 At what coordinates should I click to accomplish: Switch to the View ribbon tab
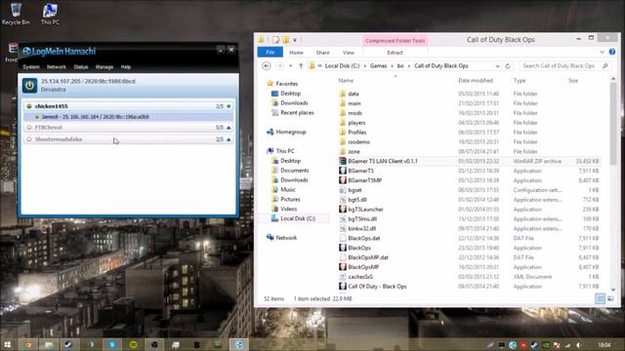pos(348,53)
